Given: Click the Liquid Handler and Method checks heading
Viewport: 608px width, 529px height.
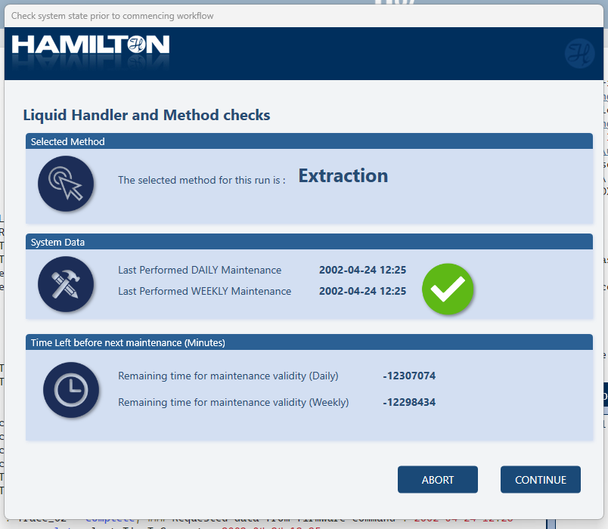Looking at the screenshot, I should click(147, 116).
